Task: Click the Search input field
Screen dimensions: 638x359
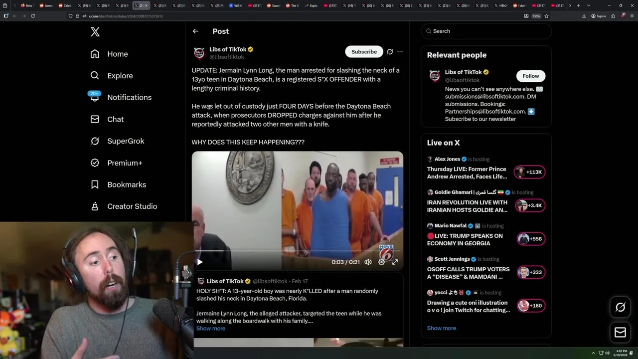Action: (486, 31)
